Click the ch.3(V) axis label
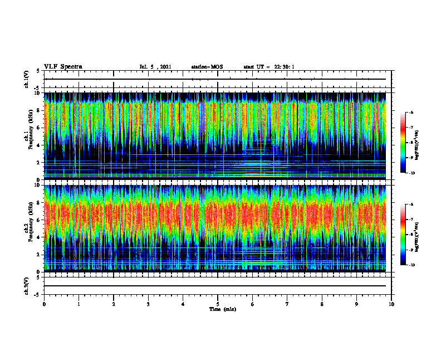Screen dimensions: 441x341 (27, 286)
